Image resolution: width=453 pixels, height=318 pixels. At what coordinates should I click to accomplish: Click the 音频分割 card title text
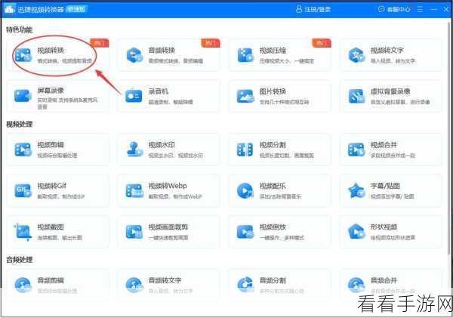point(273,280)
